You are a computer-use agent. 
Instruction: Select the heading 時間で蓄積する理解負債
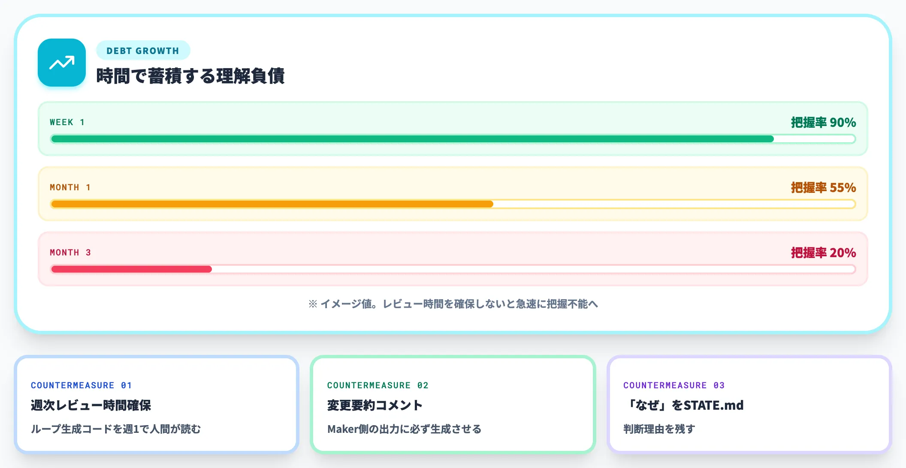[190, 76]
